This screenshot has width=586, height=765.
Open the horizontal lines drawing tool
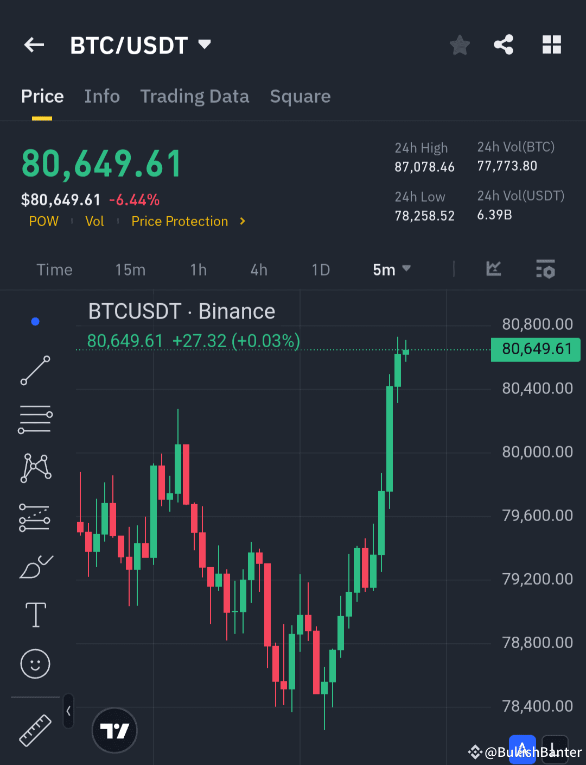tap(35, 418)
